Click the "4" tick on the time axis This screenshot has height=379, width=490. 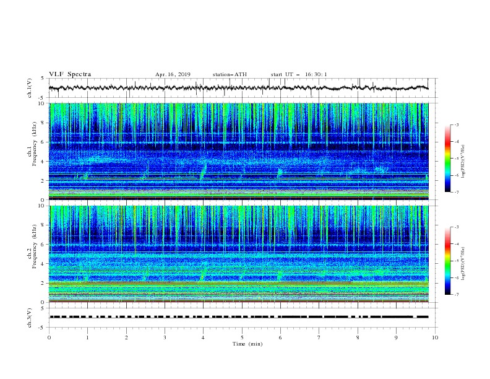pyautogui.click(x=203, y=338)
